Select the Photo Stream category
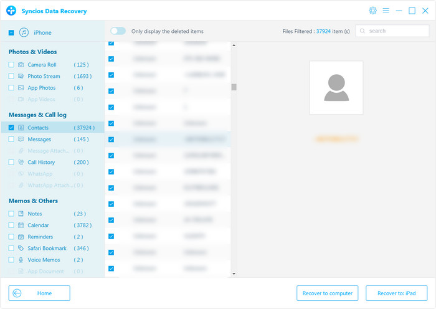This screenshot has width=436, height=309. (x=44, y=76)
